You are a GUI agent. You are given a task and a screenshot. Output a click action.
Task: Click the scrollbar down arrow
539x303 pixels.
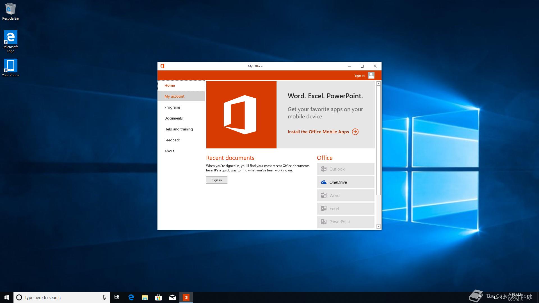378,226
